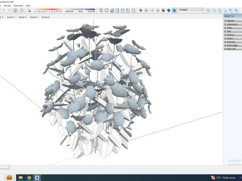Viewport: 242px width, 181px height.
Task: Toggle the Show/Hide Shadows icon
Action: coord(29,11)
